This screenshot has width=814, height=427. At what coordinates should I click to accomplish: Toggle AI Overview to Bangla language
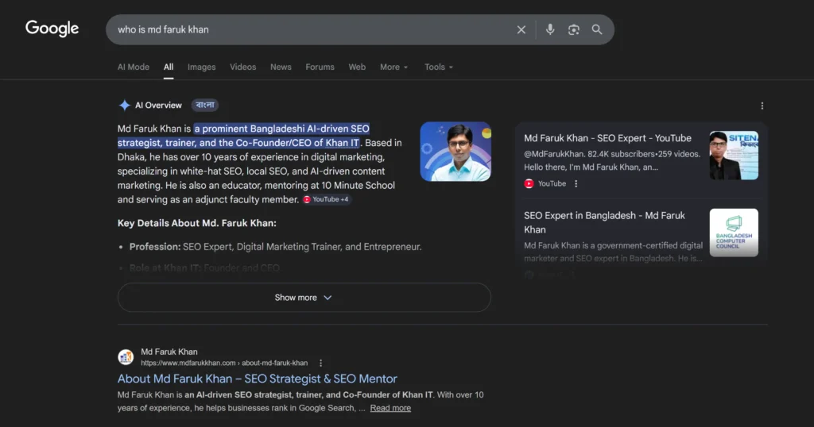coord(205,106)
